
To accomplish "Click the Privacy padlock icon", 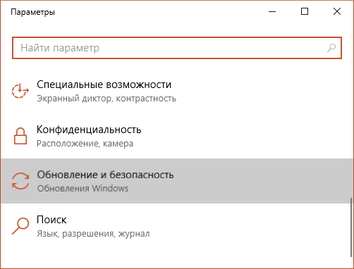I will 20,136.
